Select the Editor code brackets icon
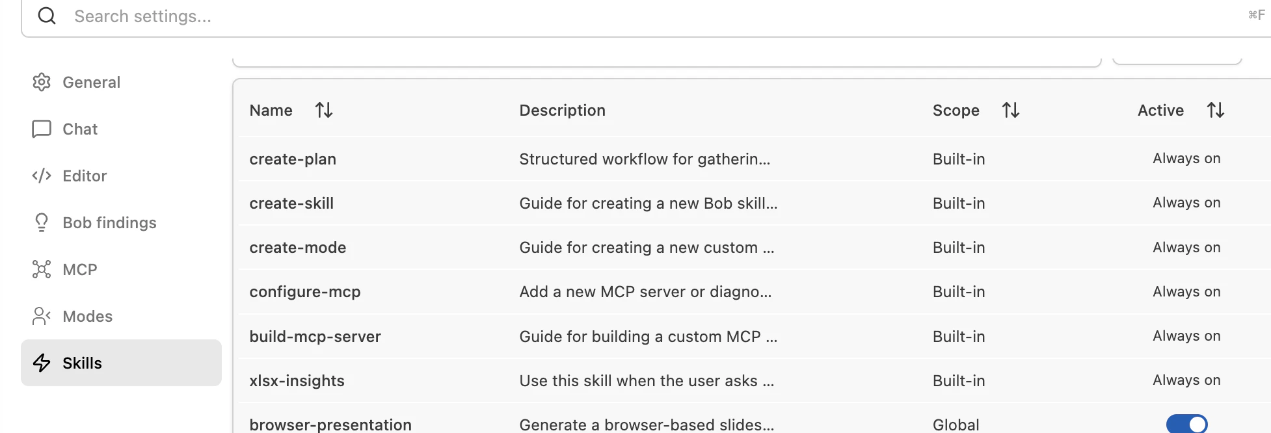The image size is (1271, 433). [x=42, y=176]
